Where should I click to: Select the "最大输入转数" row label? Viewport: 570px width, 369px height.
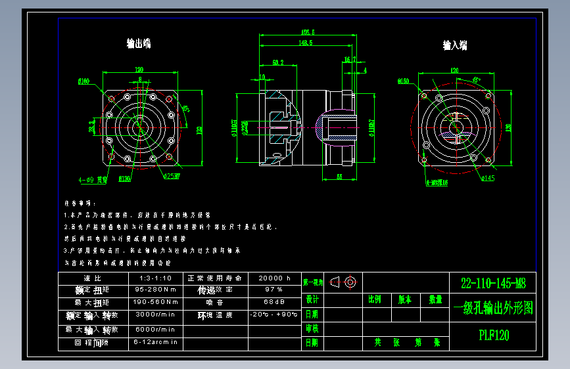click(x=92, y=330)
